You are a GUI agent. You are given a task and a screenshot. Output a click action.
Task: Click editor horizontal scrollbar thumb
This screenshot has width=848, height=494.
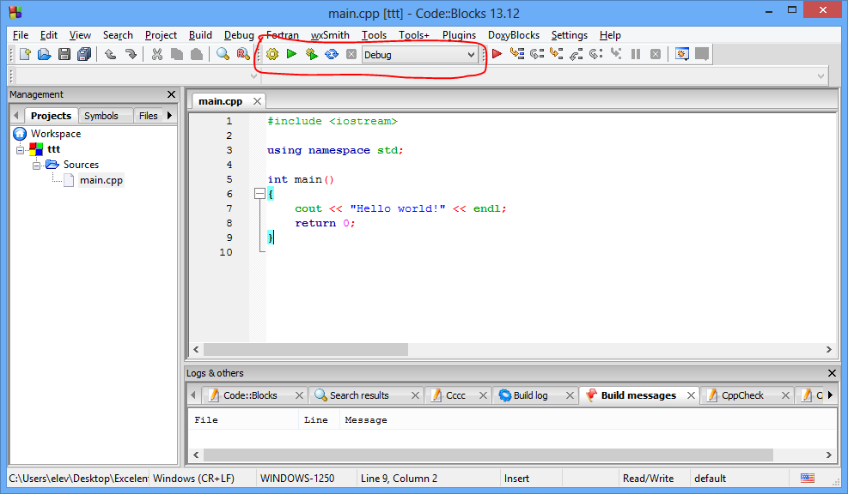point(306,349)
